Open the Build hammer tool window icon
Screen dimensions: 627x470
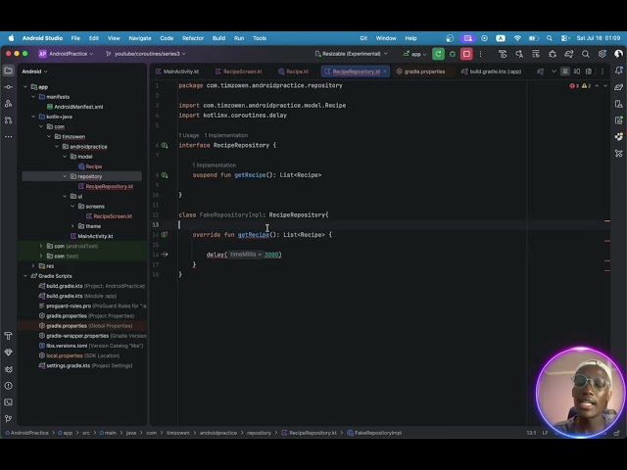pos(9,336)
